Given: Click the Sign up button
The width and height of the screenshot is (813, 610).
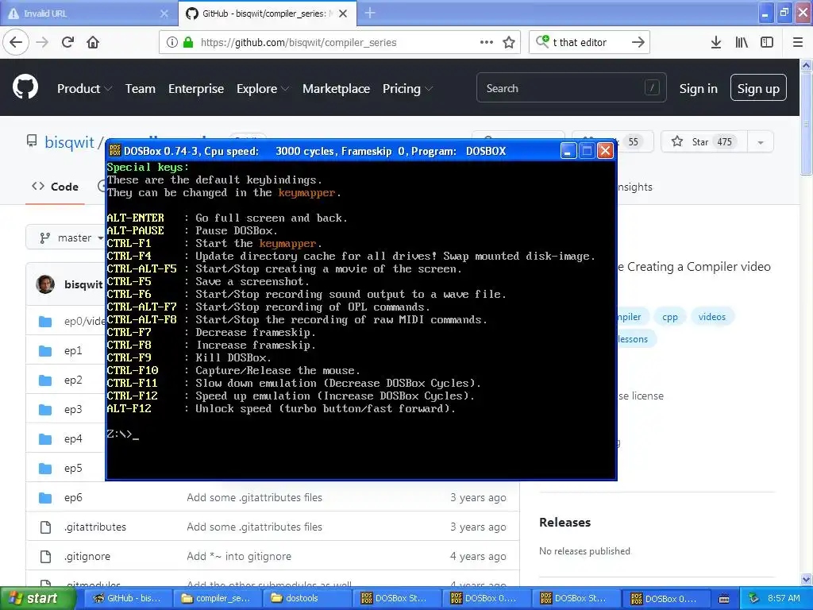Looking at the screenshot, I should (x=758, y=87).
